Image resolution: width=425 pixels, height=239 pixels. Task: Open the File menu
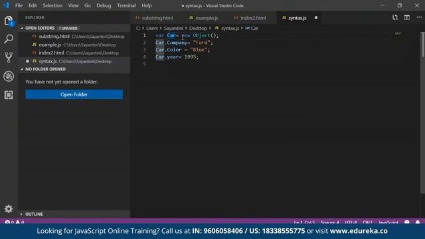(x=19, y=5)
